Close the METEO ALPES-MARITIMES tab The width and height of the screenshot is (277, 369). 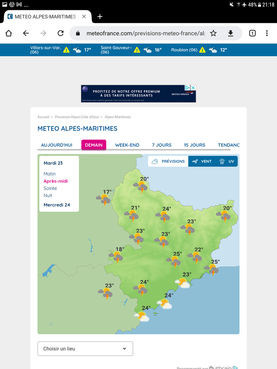tap(84, 17)
